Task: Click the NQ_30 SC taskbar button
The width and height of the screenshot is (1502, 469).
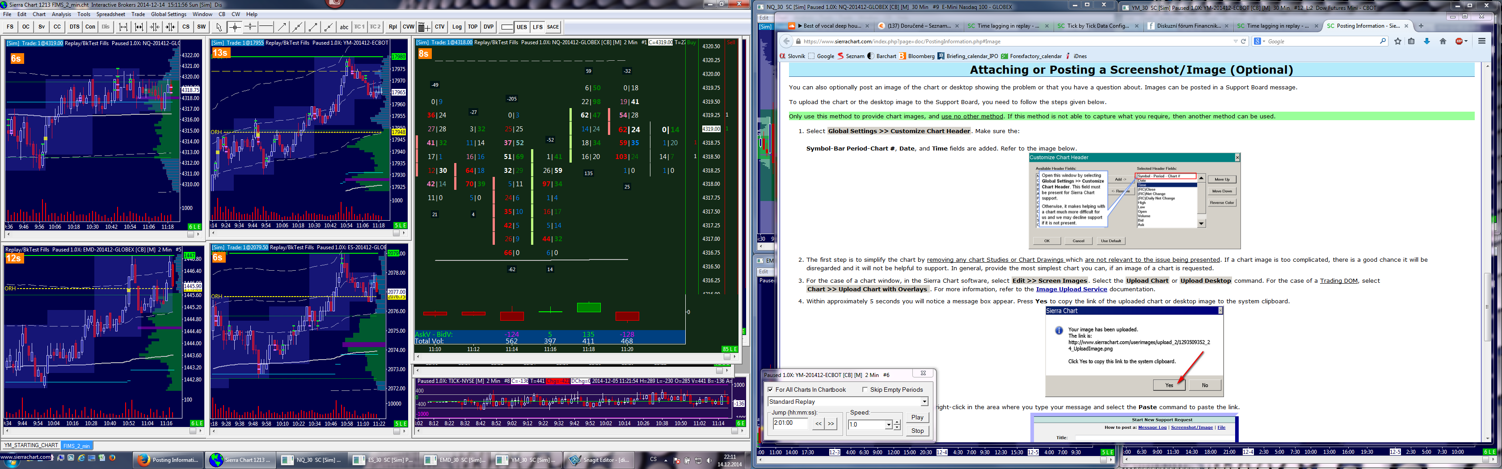Action: click(x=312, y=460)
